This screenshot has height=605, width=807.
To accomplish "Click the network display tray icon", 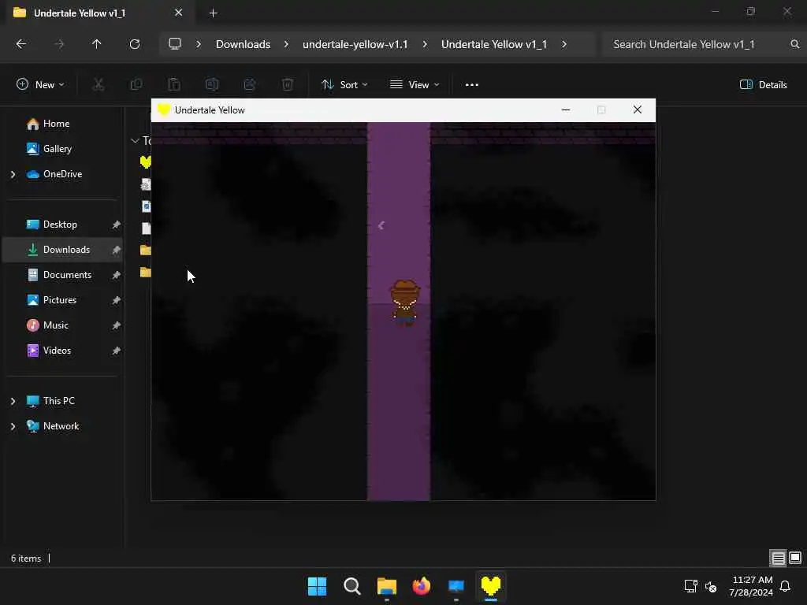I will (x=690, y=586).
